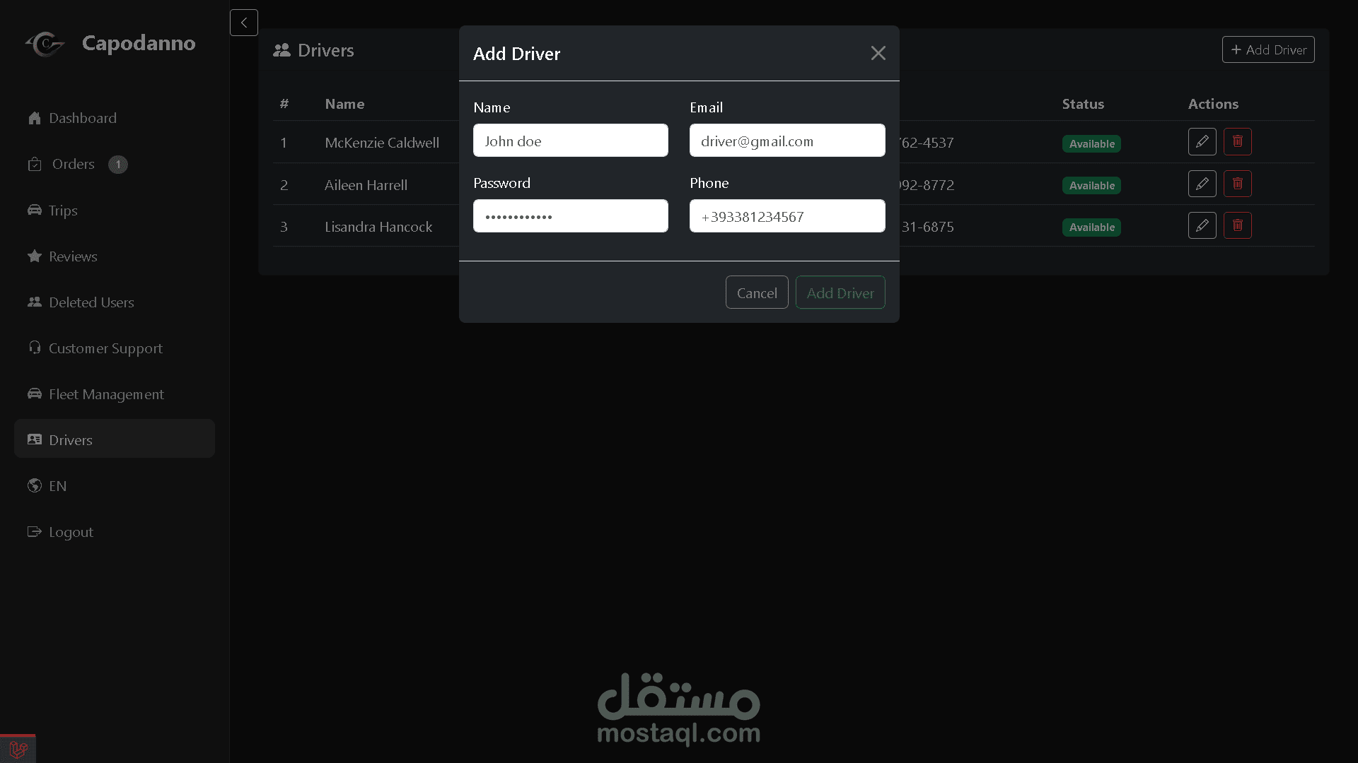Click the Name input field
This screenshot has height=763, width=1358.
pyautogui.click(x=570, y=141)
